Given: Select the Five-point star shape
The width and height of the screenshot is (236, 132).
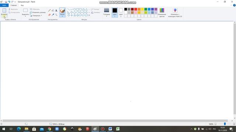Looking at the screenshot, I should point(74,15).
